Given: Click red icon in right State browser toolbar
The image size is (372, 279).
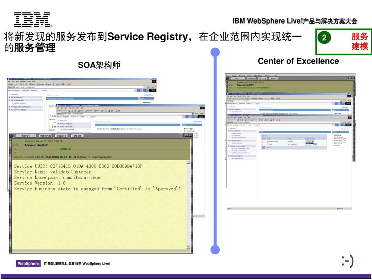Looking at the screenshot, I should (x=279, y=120).
